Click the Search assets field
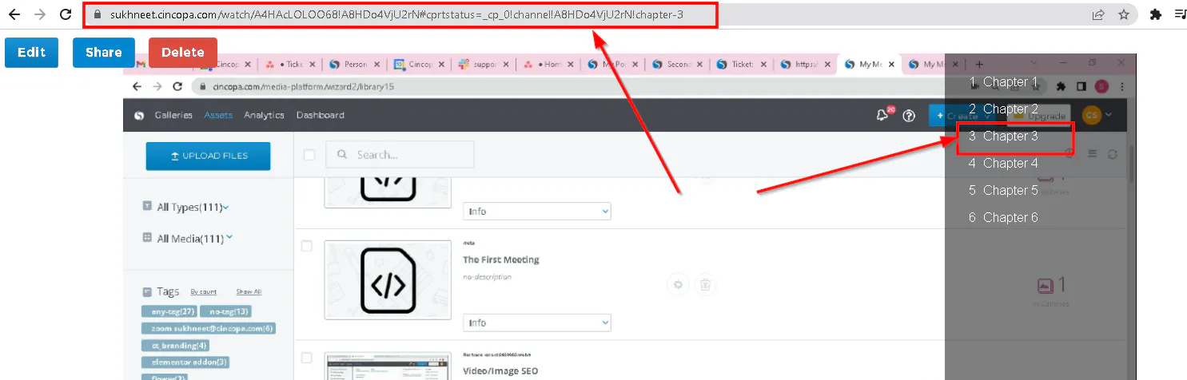 pos(400,155)
